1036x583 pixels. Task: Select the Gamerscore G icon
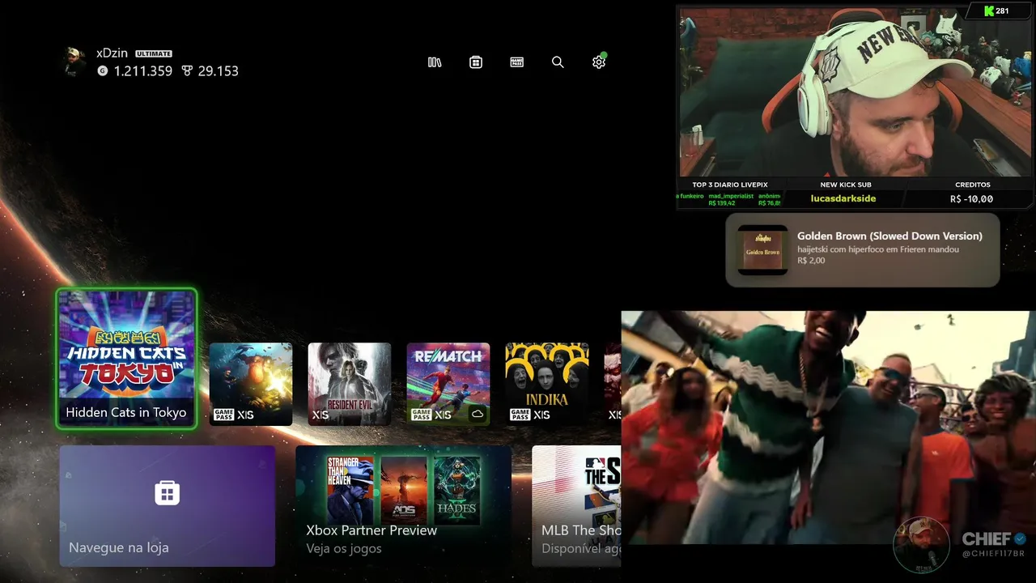pyautogui.click(x=102, y=71)
